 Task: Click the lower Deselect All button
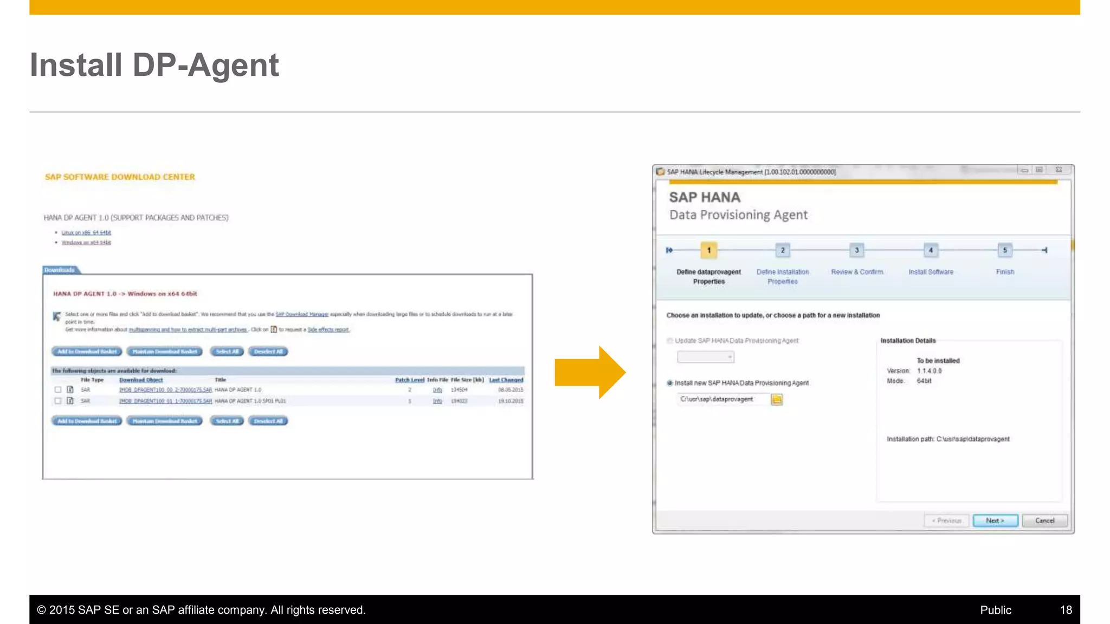click(x=268, y=421)
